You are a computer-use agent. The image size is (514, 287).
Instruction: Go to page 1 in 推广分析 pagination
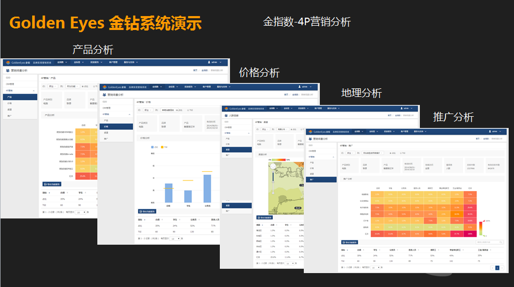[x=497, y=268]
